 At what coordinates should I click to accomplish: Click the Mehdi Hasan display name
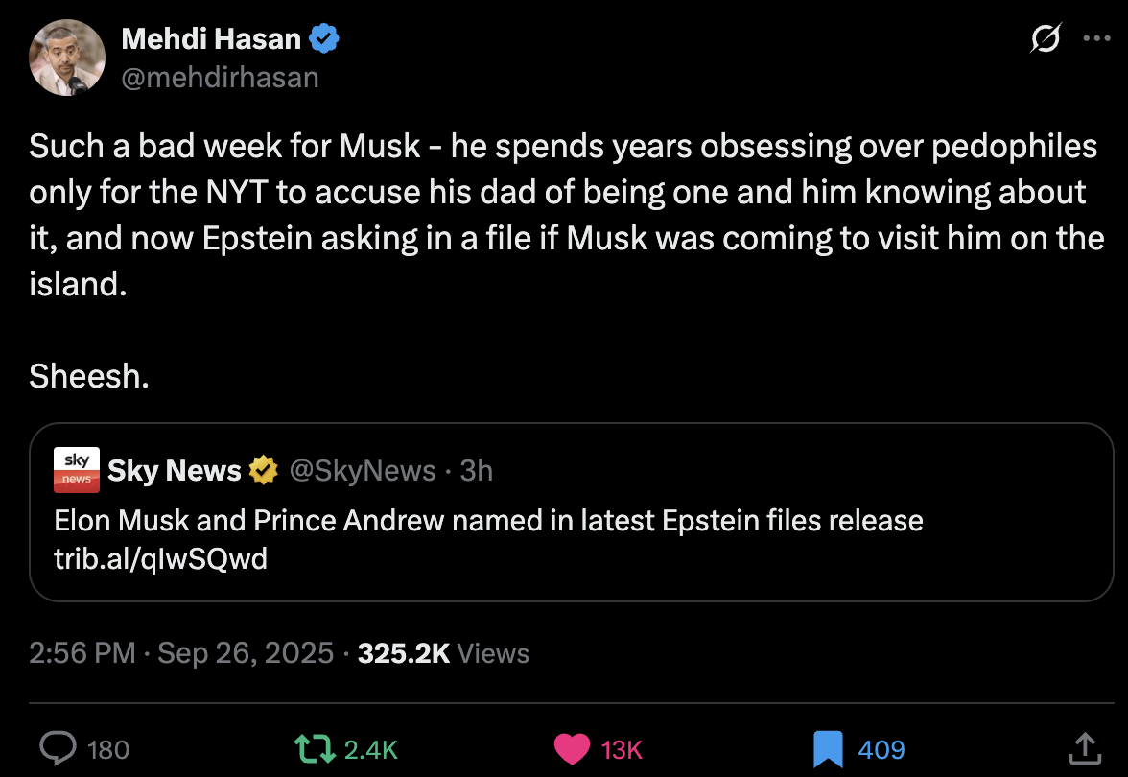click(x=211, y=38)
